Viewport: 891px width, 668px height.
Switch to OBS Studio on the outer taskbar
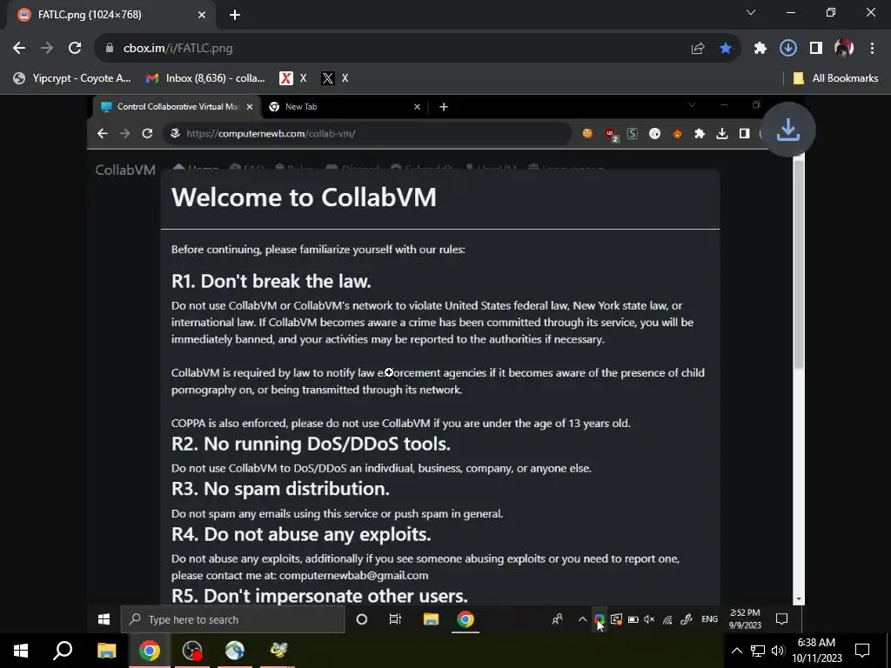pos(192,651)
